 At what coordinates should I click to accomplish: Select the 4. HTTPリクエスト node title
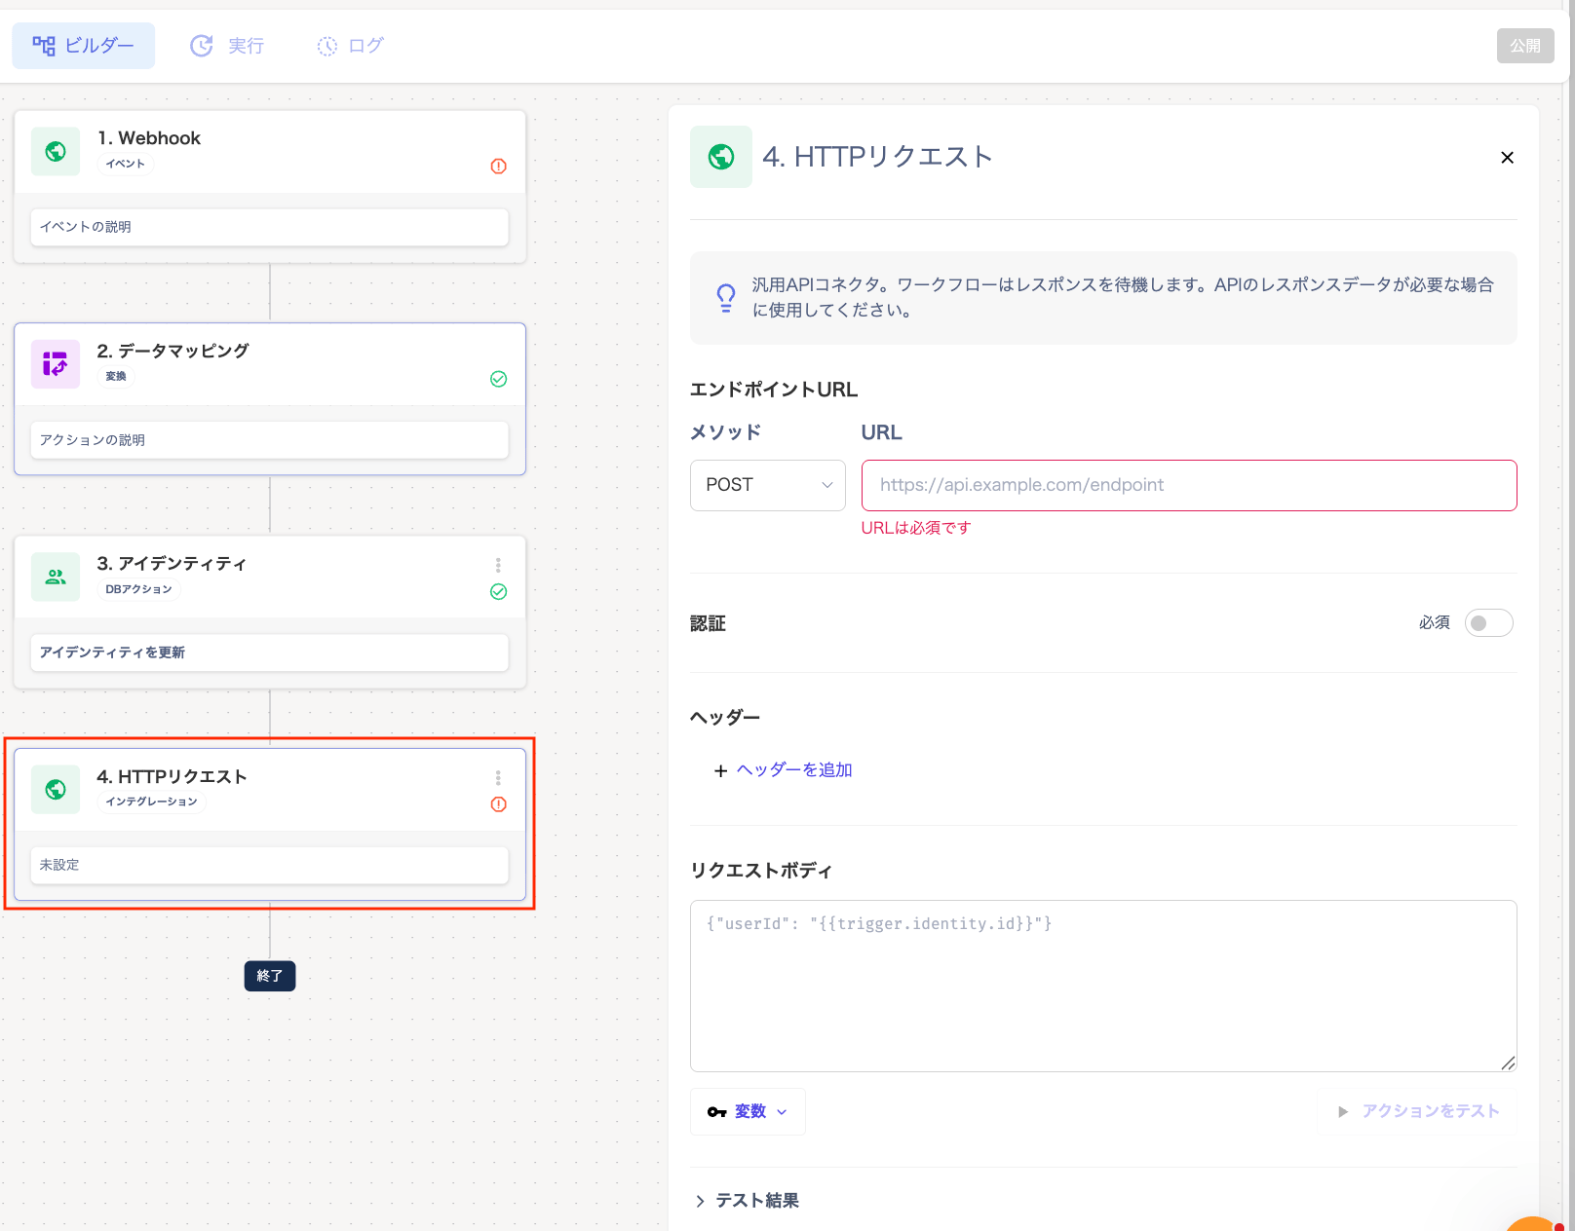(x=172, y=776)
